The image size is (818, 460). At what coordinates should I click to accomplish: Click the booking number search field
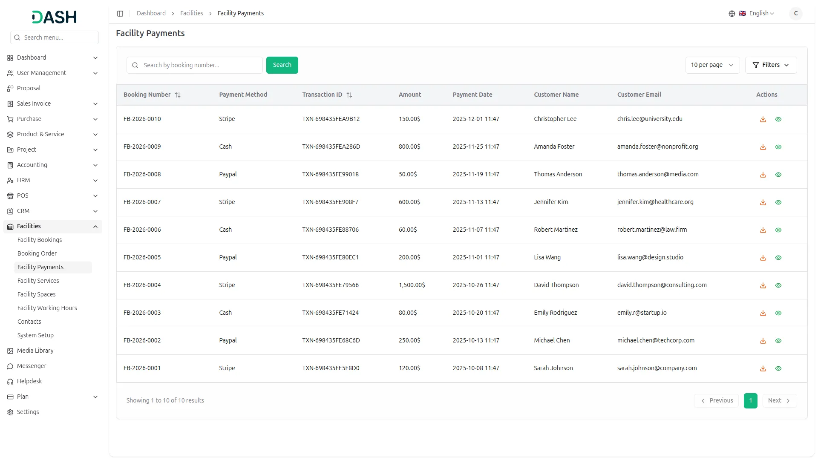click(200, 65)
